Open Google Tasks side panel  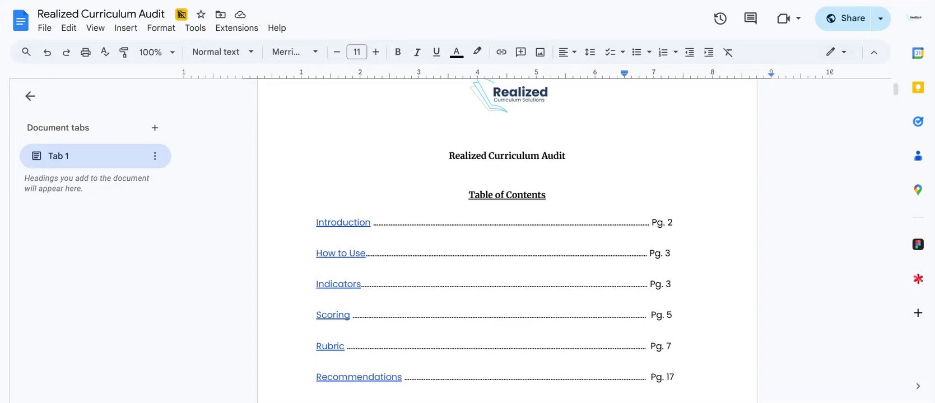pyautogui.click(x=918, y=121)
